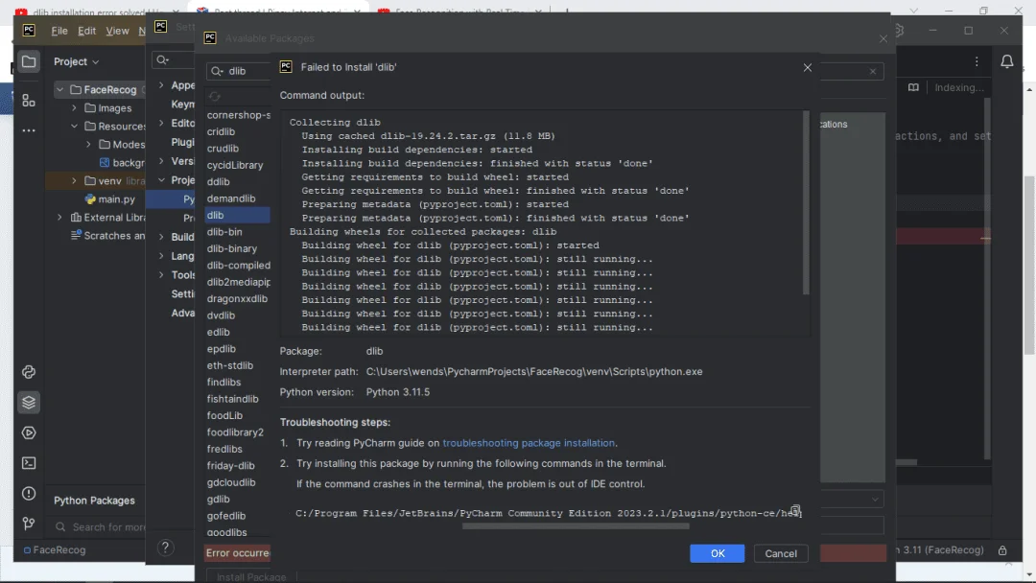Viewport: 1036px width, 583px height.
Task: Select dlib in package list
Action: (237, 215)
